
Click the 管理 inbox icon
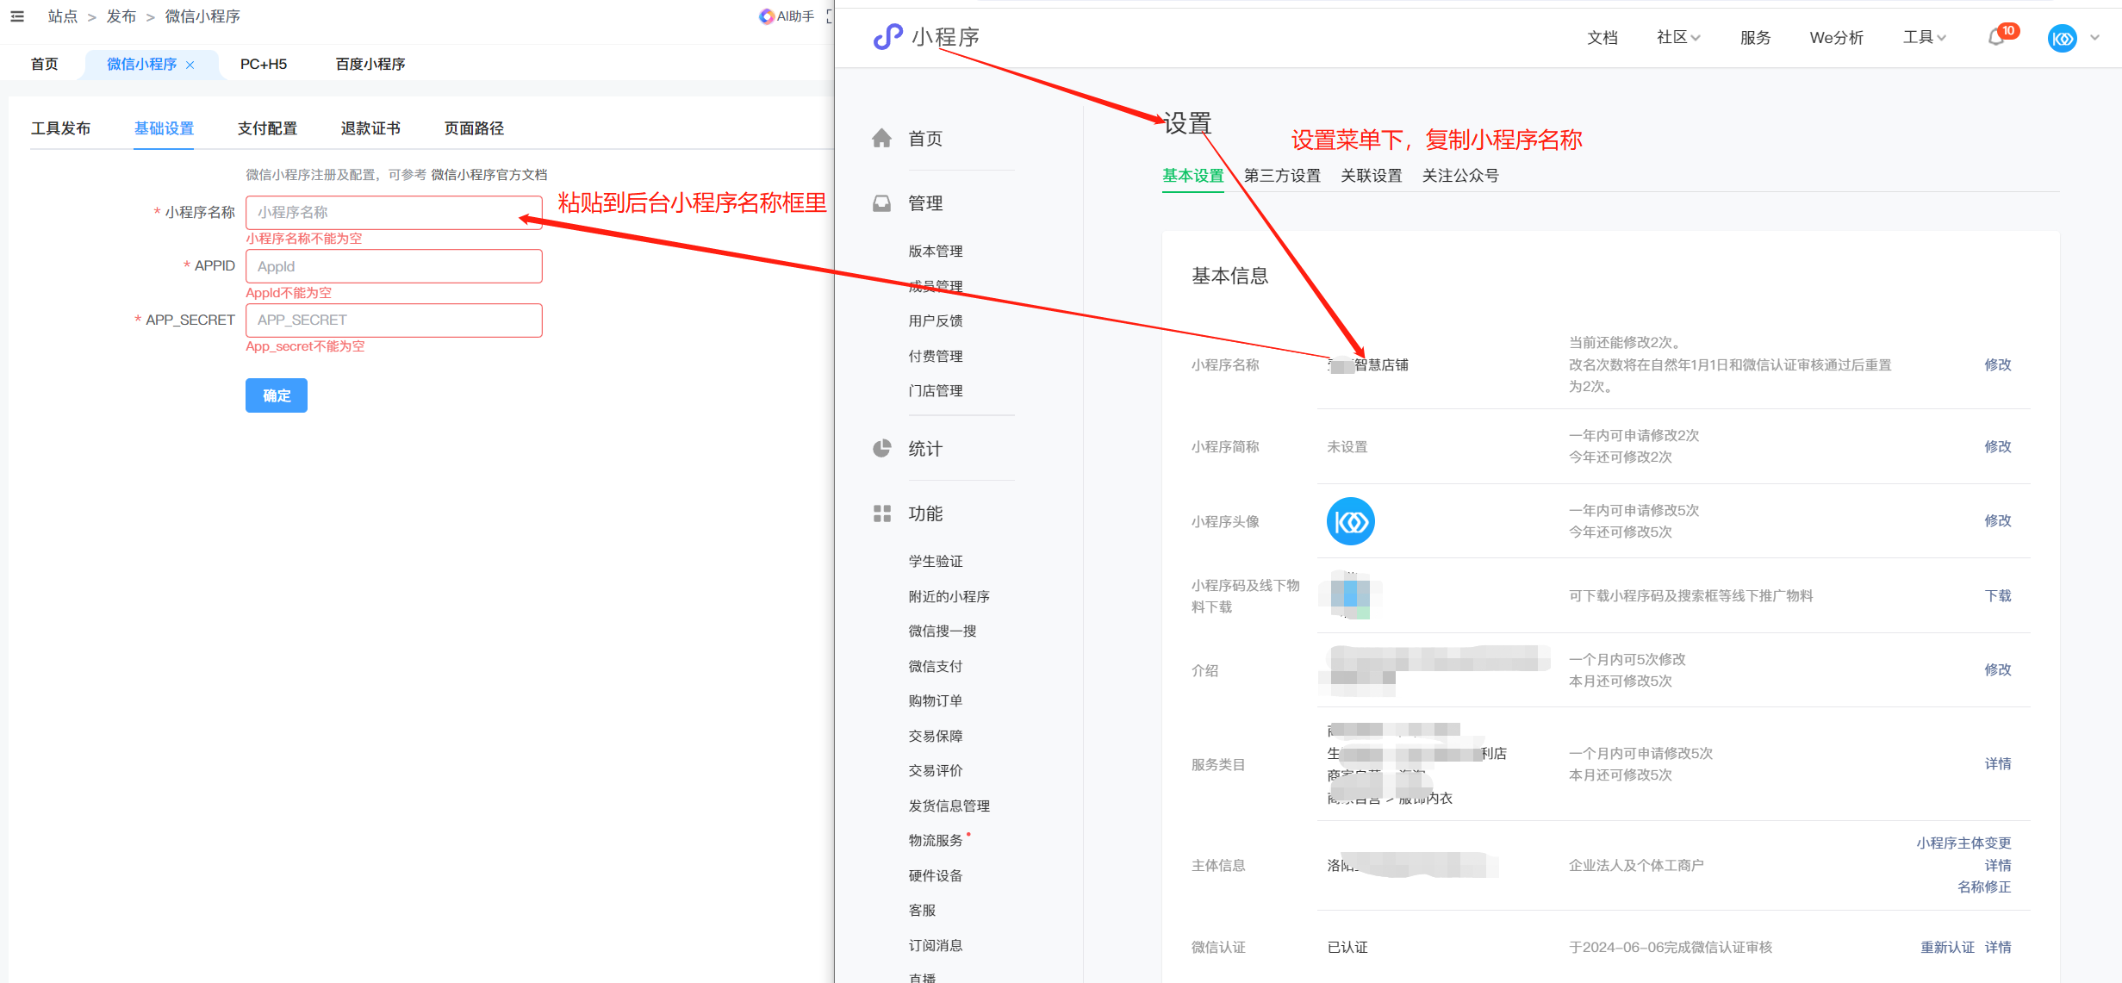[x=881, y=203]
